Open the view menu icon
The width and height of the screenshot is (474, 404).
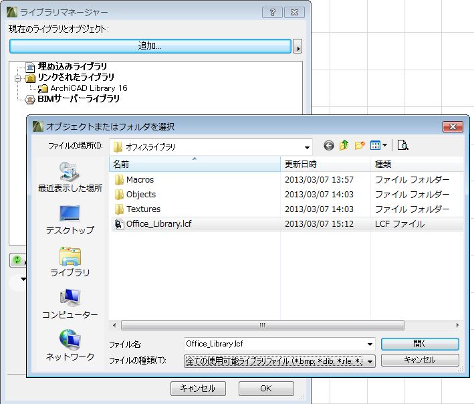375,146
